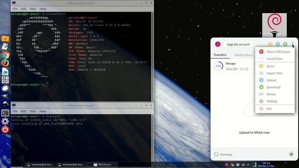Open the gear settings dock icon

(x=5, y=121)
